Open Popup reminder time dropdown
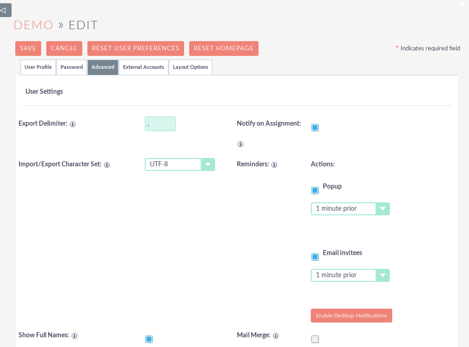469x347 pixels. (350, 209)
